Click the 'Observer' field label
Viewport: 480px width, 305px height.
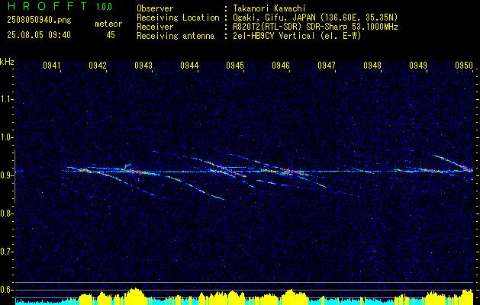point(155,8)
